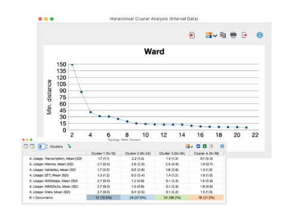Expand the color dropdown in Typology Table
301x218 pixels.
[189, 146]
